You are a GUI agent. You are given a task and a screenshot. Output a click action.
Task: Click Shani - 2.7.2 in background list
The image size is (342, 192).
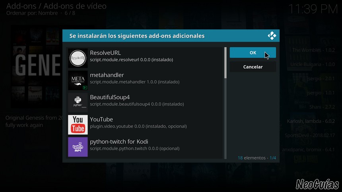(x=322, y=107)
